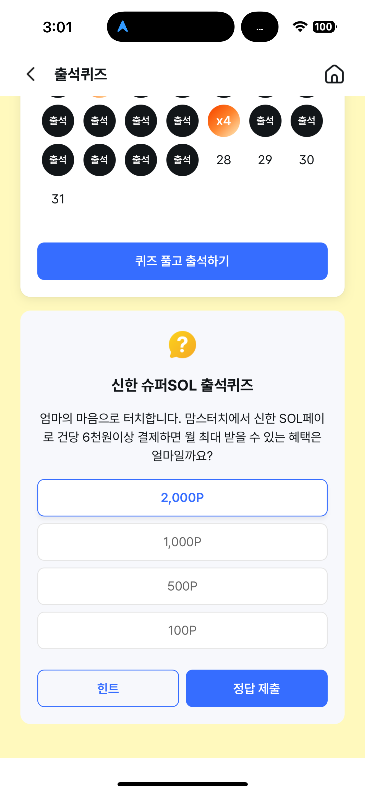Pick the 500P answer option

coord(182,586)
